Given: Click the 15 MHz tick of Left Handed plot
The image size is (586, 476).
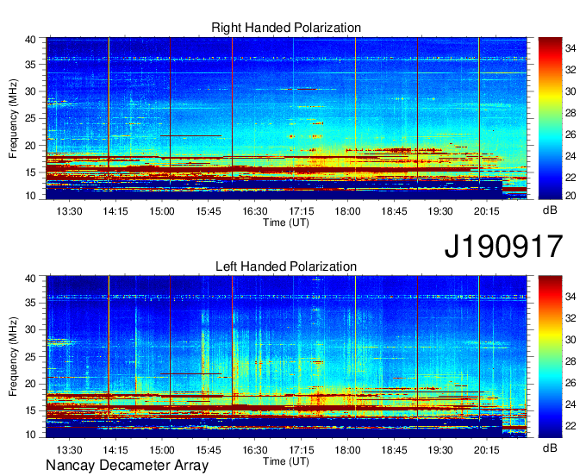Looking at the screenshot, I should pyautogui.click(x=31, y=411).
